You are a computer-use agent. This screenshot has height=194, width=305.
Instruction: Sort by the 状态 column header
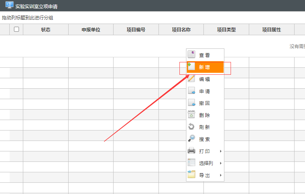[x=46, y=30]
